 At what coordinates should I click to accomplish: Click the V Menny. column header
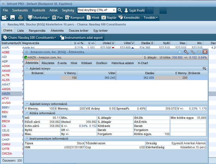[x=61, y=73]
